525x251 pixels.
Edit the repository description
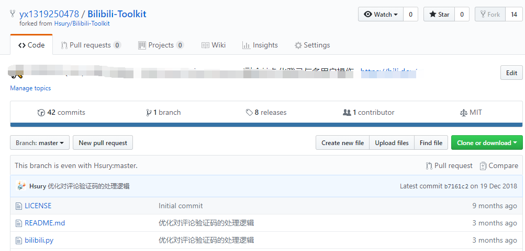(511, 73)
